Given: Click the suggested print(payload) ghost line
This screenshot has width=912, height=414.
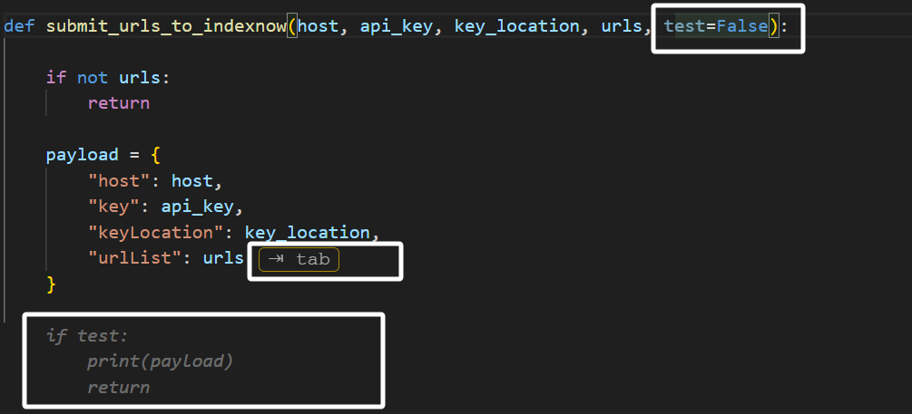Looking at the screenshot, I should coord(160,361).
